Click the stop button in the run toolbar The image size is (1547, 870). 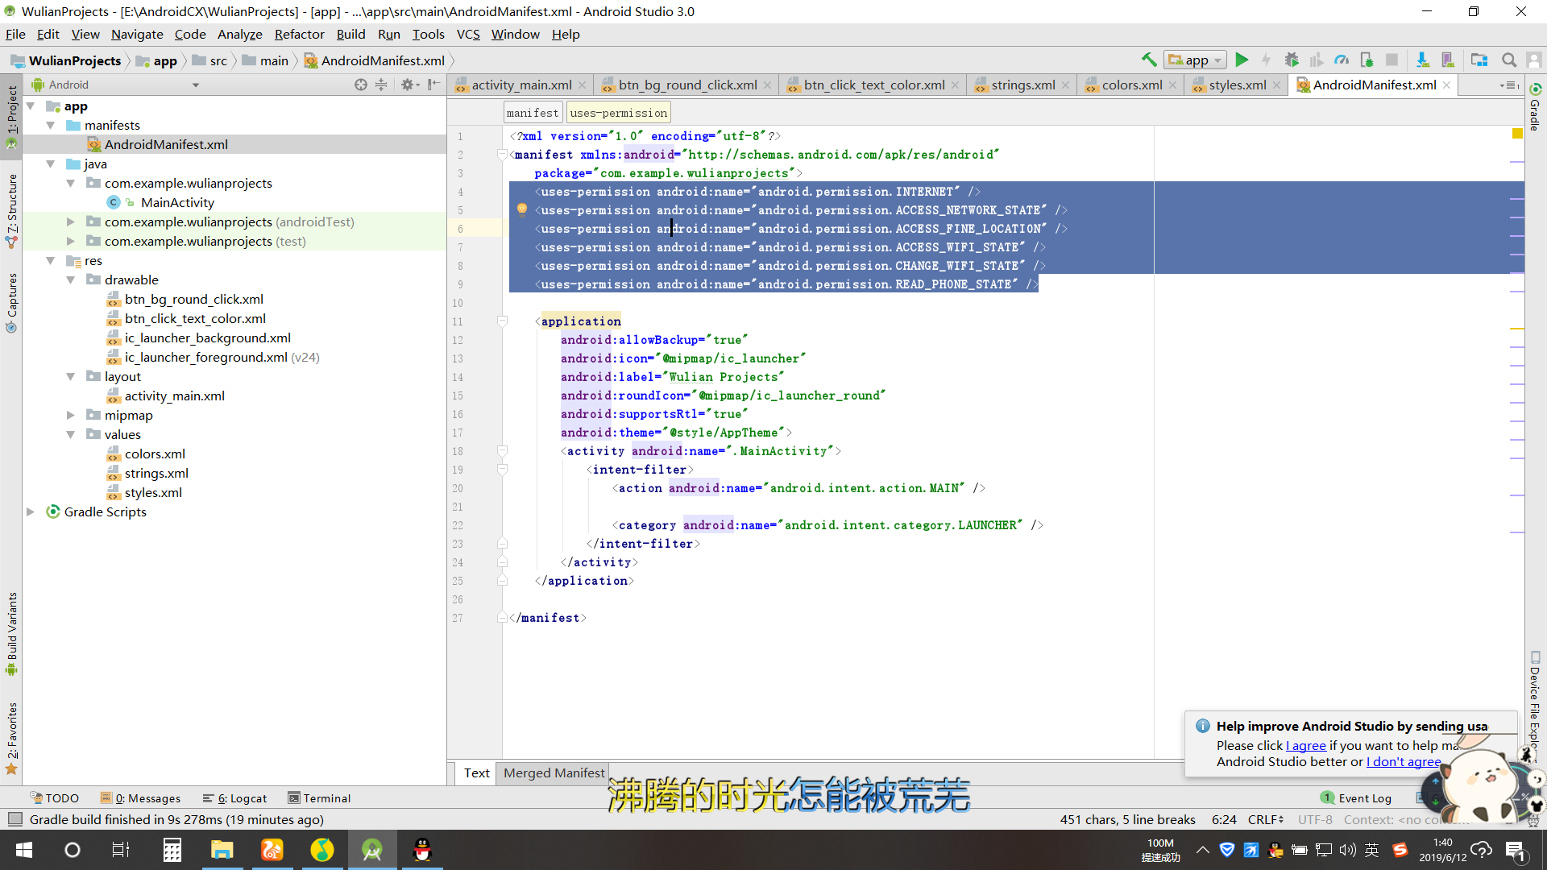coord(1391,60)
